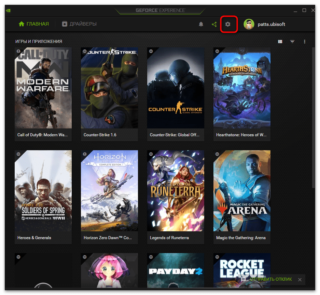Open the share overlay icon
320x295 pixels.
(x=214, y=24)
